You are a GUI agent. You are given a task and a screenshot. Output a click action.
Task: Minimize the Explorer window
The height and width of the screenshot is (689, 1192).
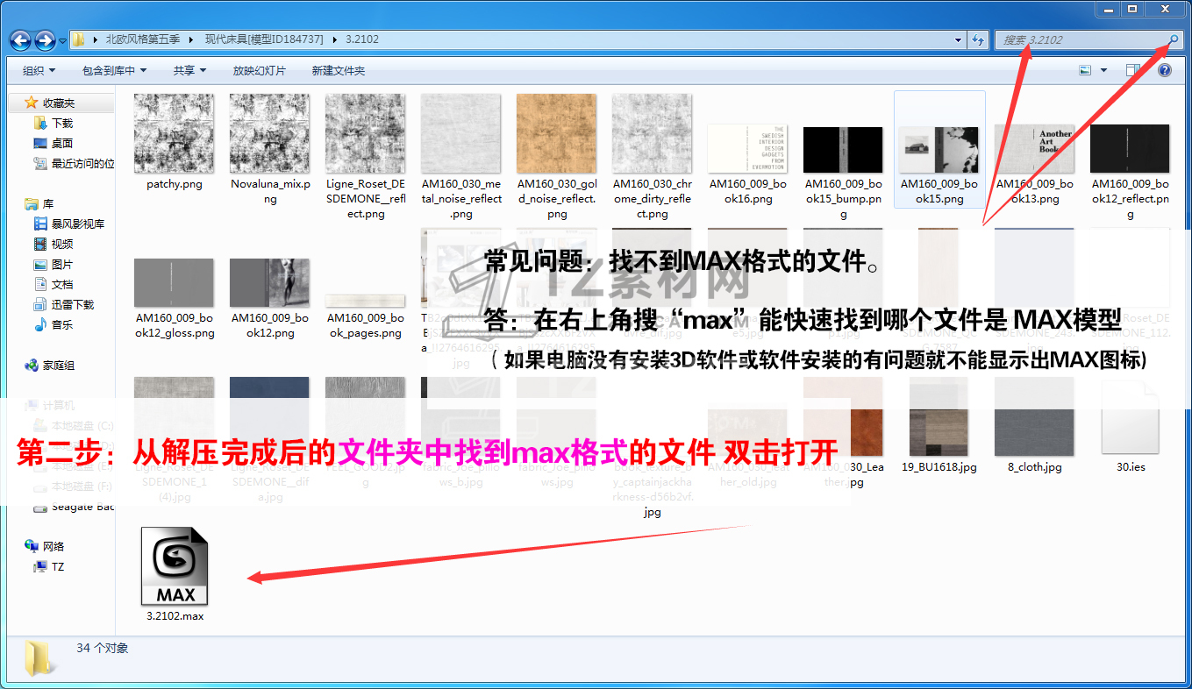(1108, 9)
